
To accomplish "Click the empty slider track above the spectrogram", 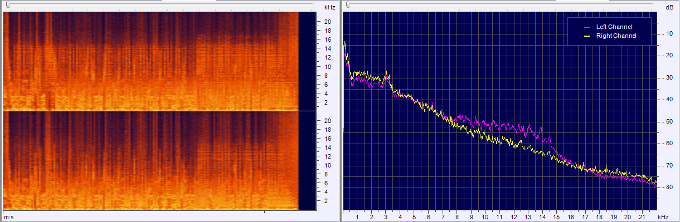I will 162,4.
